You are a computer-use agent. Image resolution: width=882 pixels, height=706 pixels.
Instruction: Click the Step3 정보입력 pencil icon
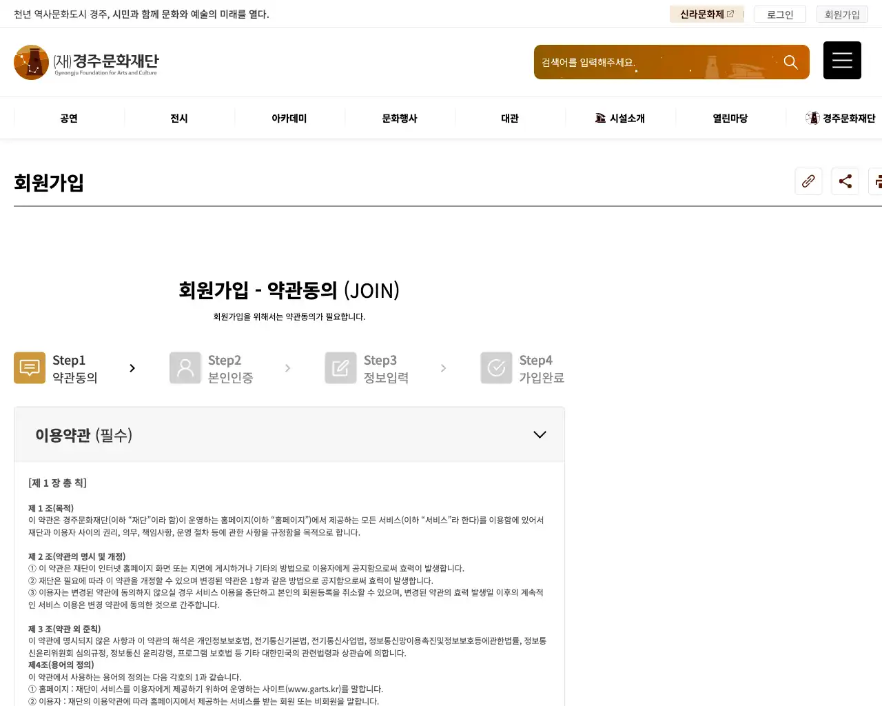coord(340,367)
